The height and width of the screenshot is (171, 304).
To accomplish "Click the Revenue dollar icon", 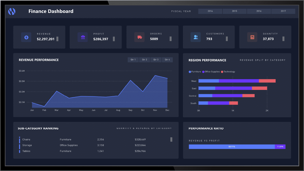I will pos(26,37).
